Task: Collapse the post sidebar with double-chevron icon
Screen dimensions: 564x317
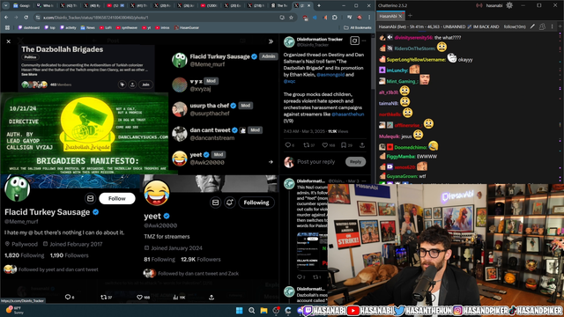Action: pos(271,41)
